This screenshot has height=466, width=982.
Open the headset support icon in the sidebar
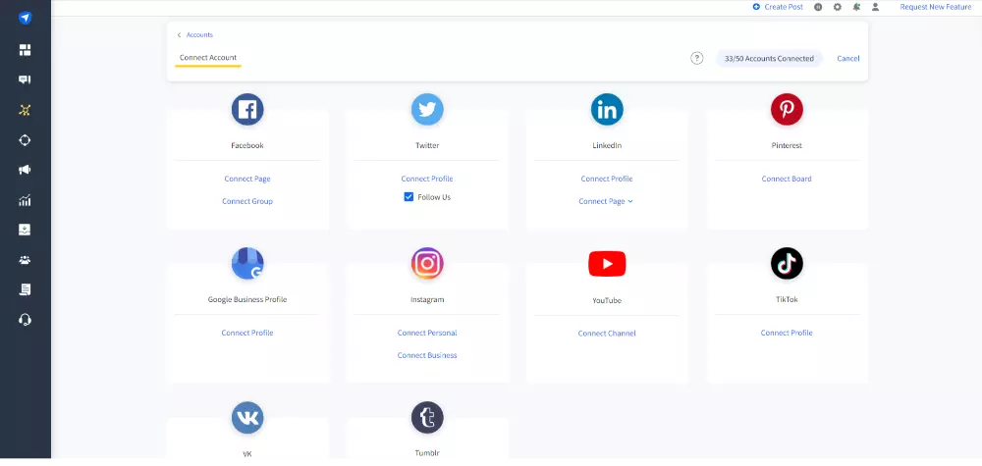(26, 320)
